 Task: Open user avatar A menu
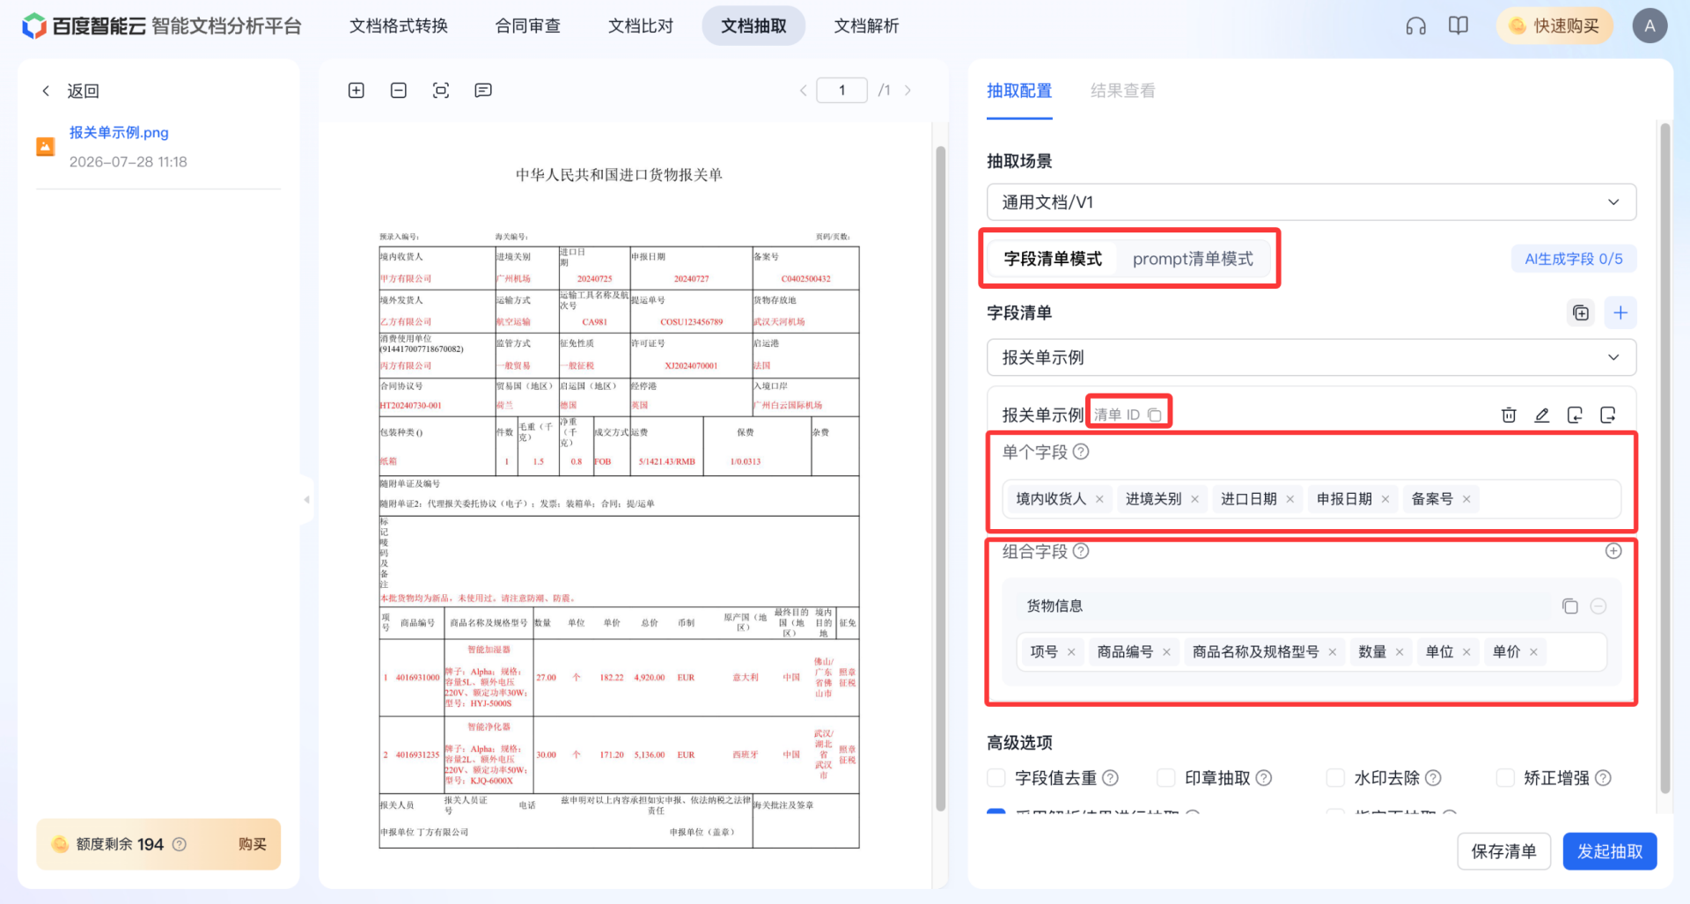[1650, 26]
